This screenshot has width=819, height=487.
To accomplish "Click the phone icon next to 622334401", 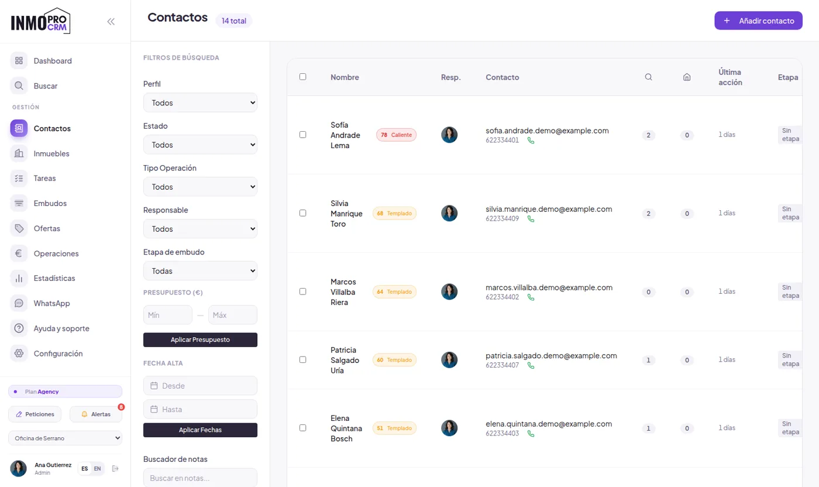I will pos(531,140).
